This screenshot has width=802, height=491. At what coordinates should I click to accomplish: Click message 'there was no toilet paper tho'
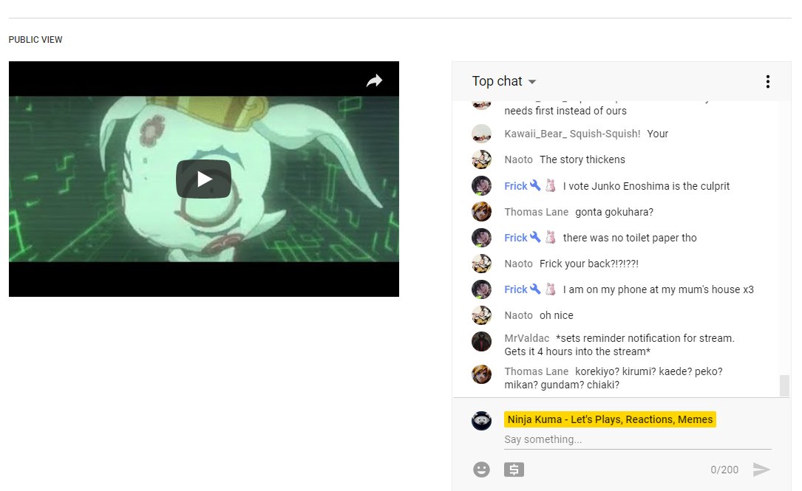click(x=630, y=238)
